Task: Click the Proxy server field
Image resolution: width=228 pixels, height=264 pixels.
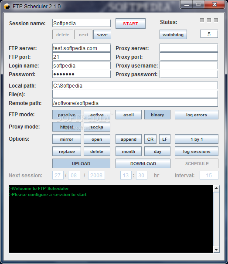Action: (x=189, y=48)
